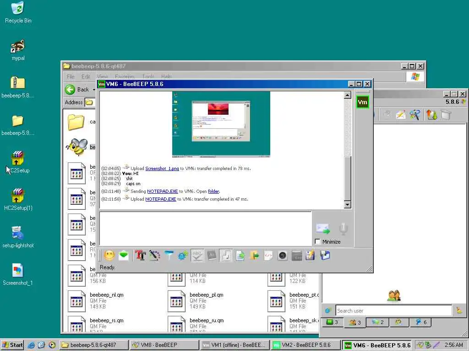Image resolution: width=469 pixels, height=351 pixels.
Task: Open the Edit menu in Explorer window
Action: pos(86,77)
